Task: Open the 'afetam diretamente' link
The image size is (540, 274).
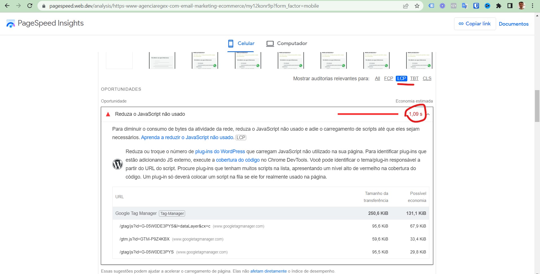Action: pyautogui.click(x=268, y=271)
